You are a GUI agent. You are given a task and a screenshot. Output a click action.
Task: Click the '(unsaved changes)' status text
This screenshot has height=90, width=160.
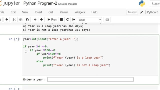pyautogui.click(x=67, y=4)
